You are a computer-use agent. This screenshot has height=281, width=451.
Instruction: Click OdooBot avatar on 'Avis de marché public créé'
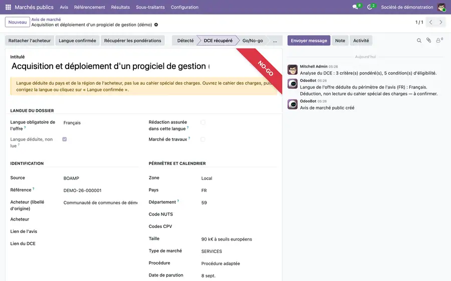[x=293, y=104]
